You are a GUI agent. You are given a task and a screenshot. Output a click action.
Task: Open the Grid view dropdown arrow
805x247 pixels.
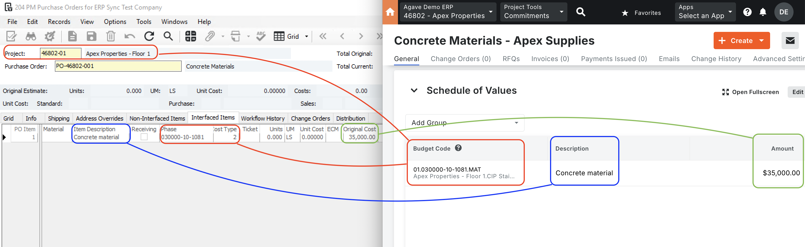[307, 36]
